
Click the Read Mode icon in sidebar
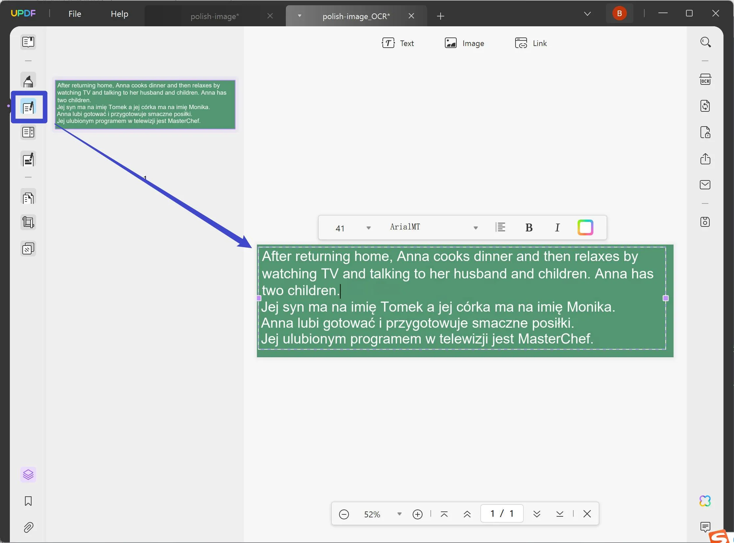(x=28, y=42)
